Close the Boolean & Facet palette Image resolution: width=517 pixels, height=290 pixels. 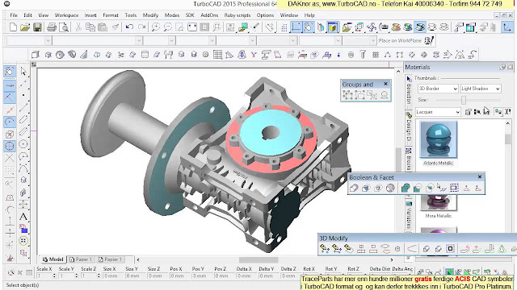point(480,177)
